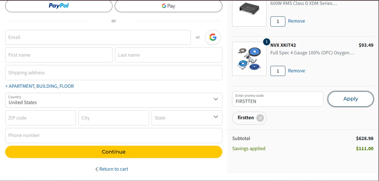Apply the promo code

pyautogui.click(x=350, y=99)
